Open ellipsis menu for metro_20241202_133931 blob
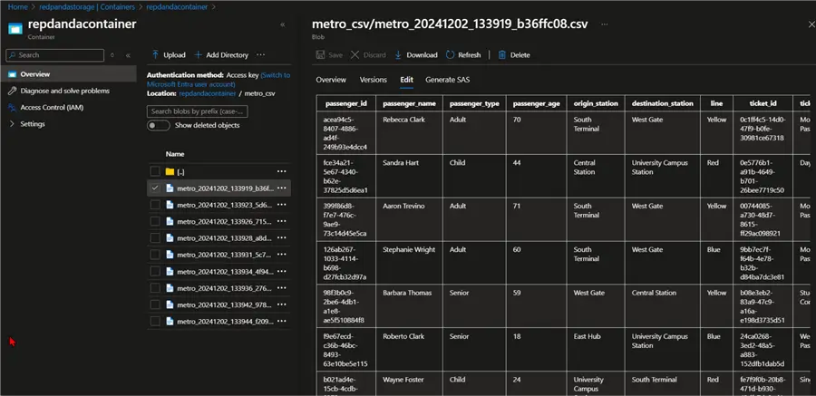The width and height of the screenshot is (816, 396). coord(282,255)
